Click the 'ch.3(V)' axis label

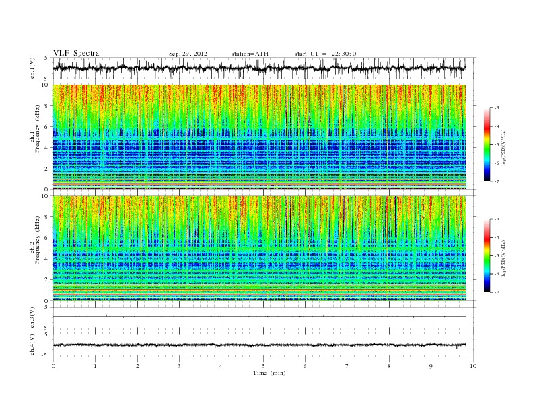[32, 318]
